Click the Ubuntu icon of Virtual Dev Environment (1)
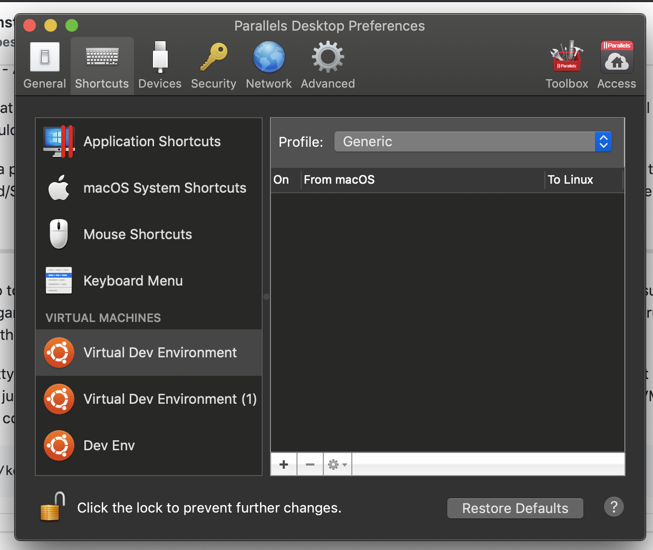The image size is (653, 550). click(59, 399)
